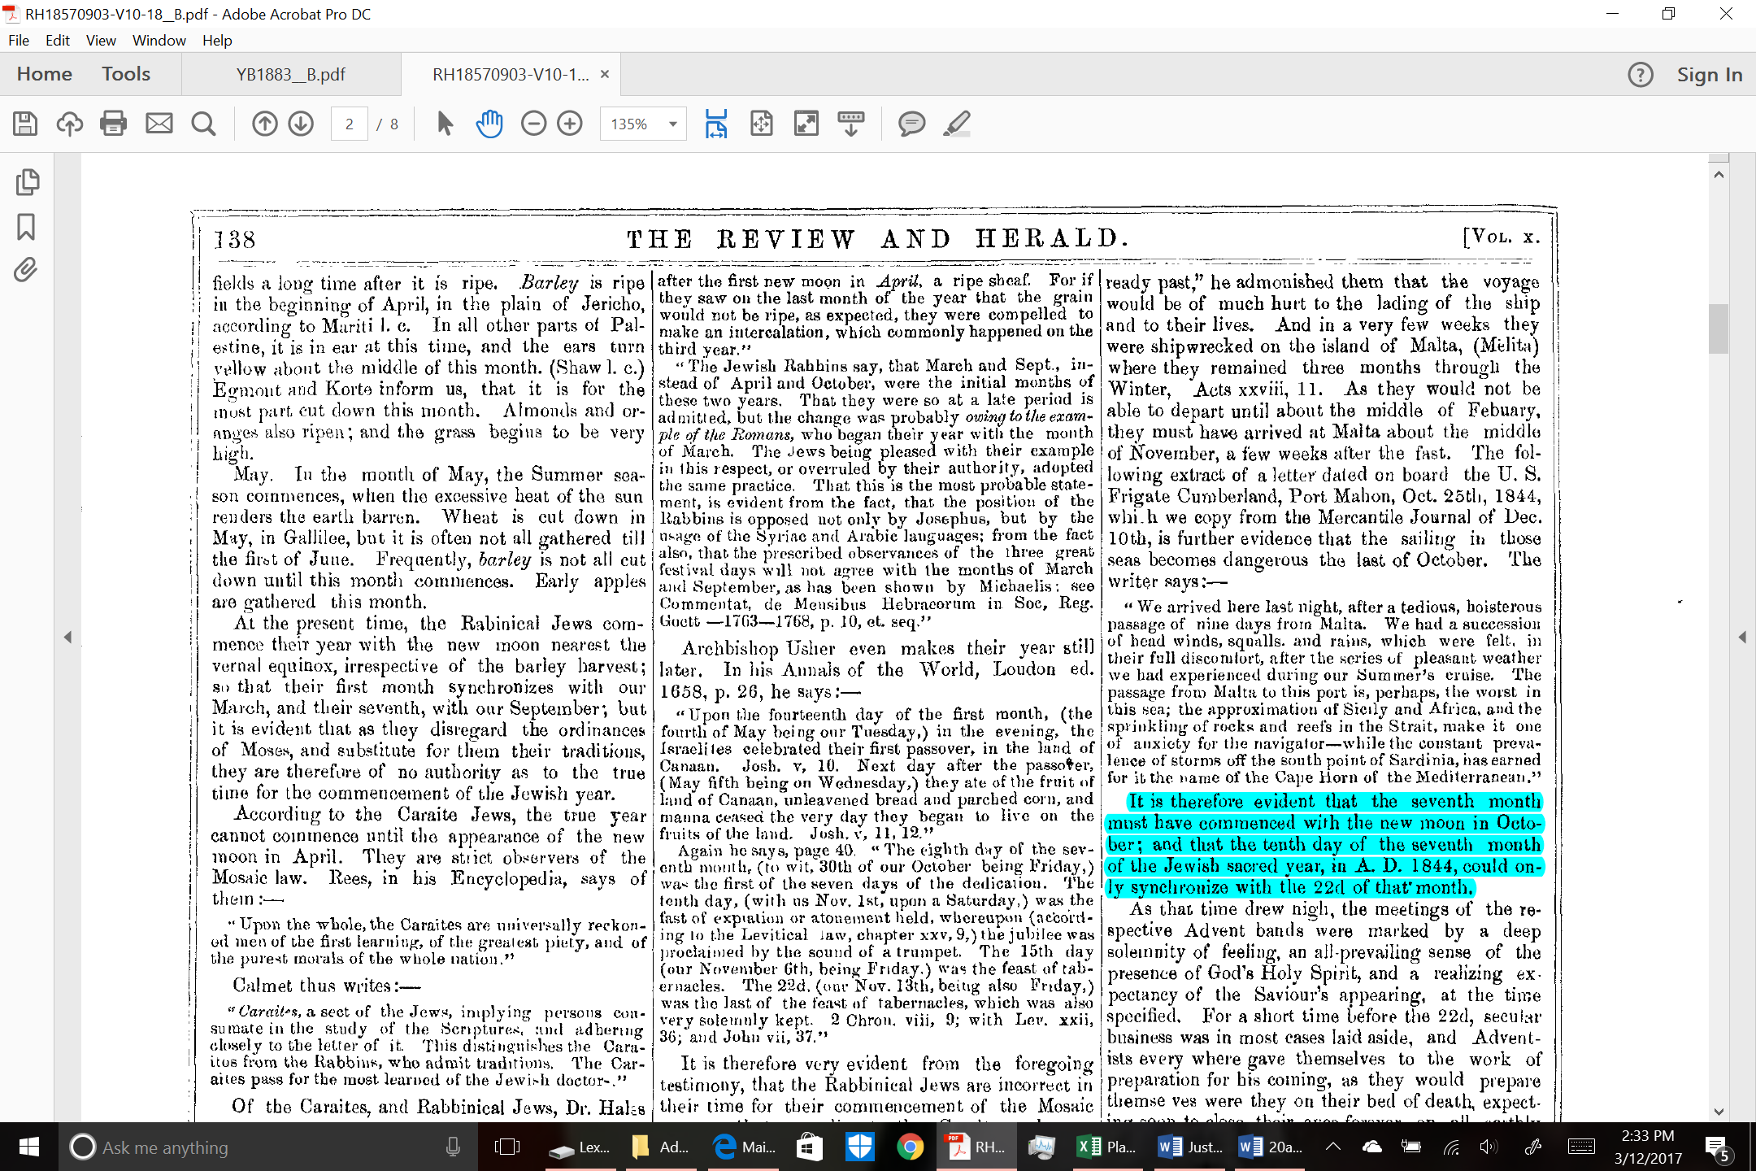Open the Edit menu
This screenshot has width=1756, height=1171.
click(58, 40)
